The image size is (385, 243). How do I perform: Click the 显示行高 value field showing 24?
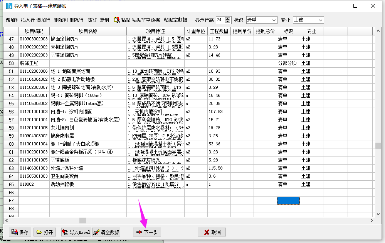coord(220,20)
